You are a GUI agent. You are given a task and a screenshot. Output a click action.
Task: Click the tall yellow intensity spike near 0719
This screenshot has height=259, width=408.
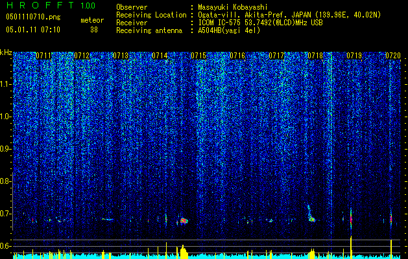tap(351, 247)
